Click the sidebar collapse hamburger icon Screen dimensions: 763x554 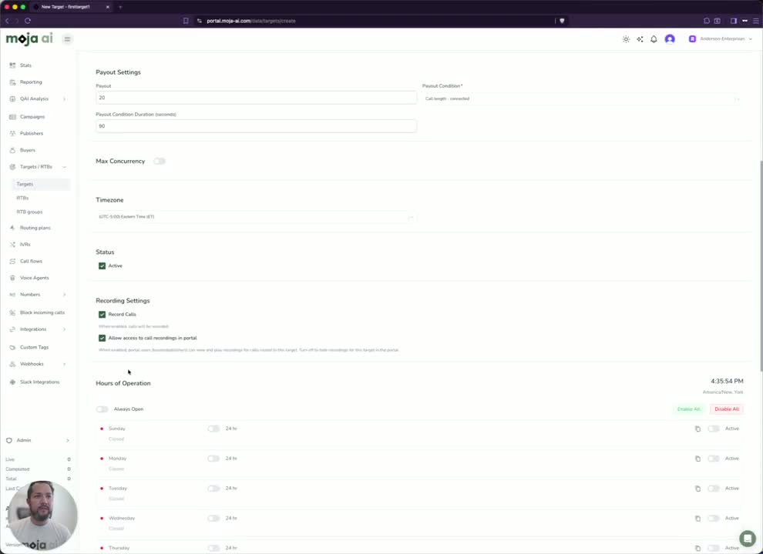tap(67, 39)
